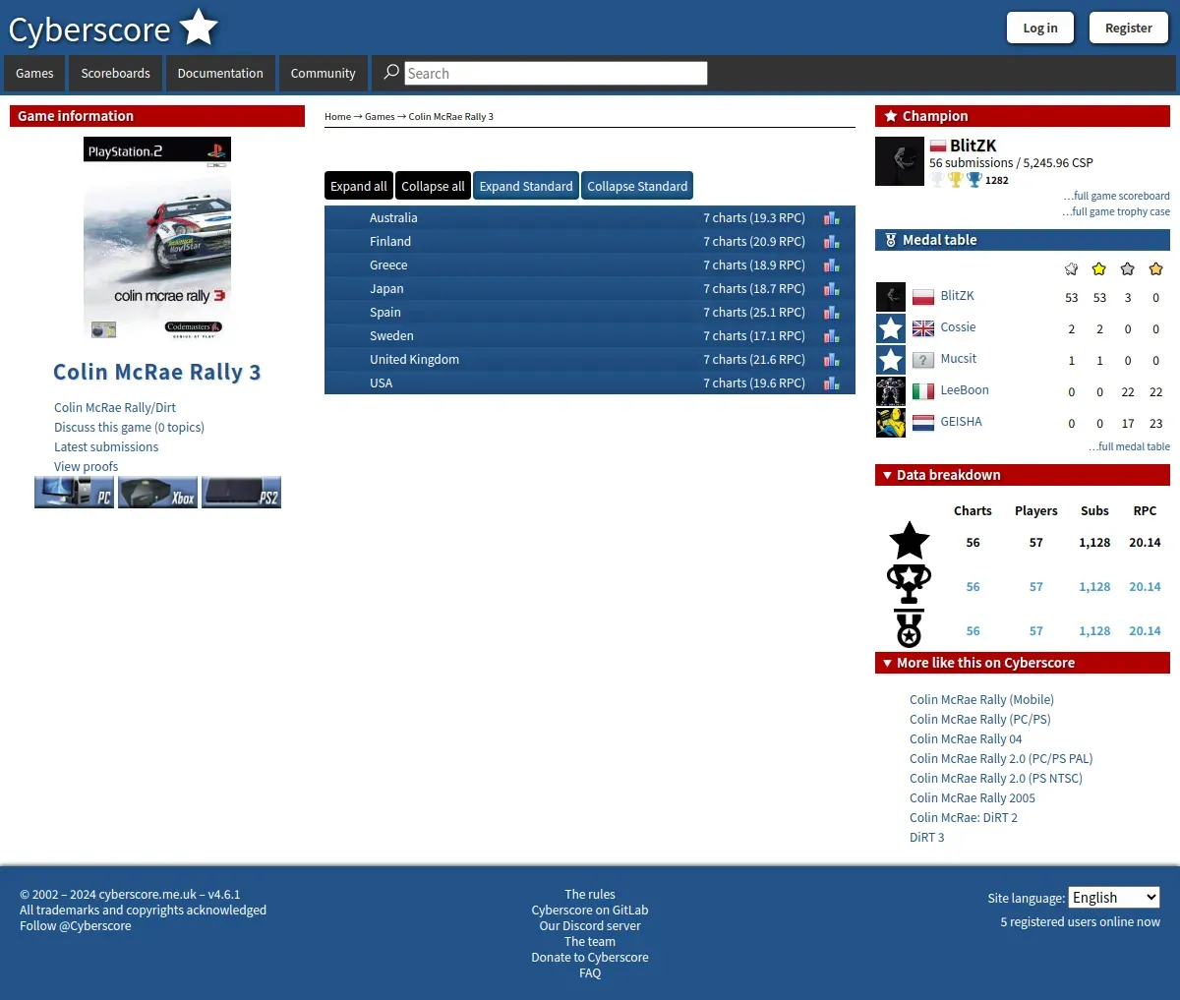Click the Register button
This screenshot has height=1000, width=1180.
tap(1129, 28)
